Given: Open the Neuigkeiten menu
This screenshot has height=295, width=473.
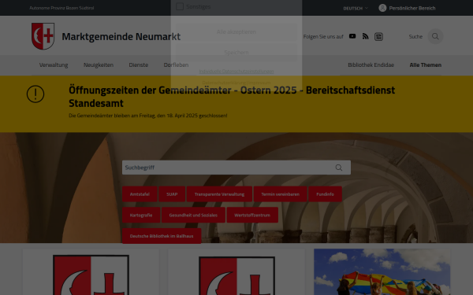Looking at the screenshot, I should [99, 65].
